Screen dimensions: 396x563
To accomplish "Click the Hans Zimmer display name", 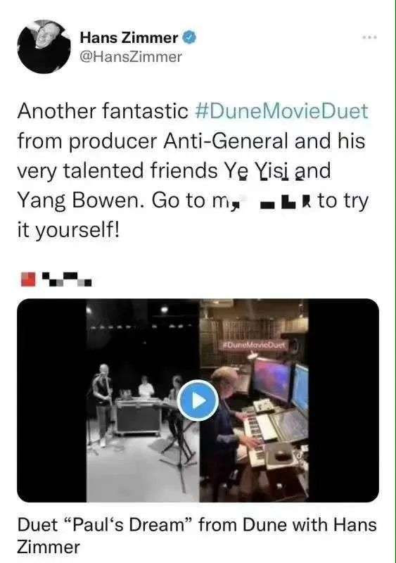I will pos(129,37).
